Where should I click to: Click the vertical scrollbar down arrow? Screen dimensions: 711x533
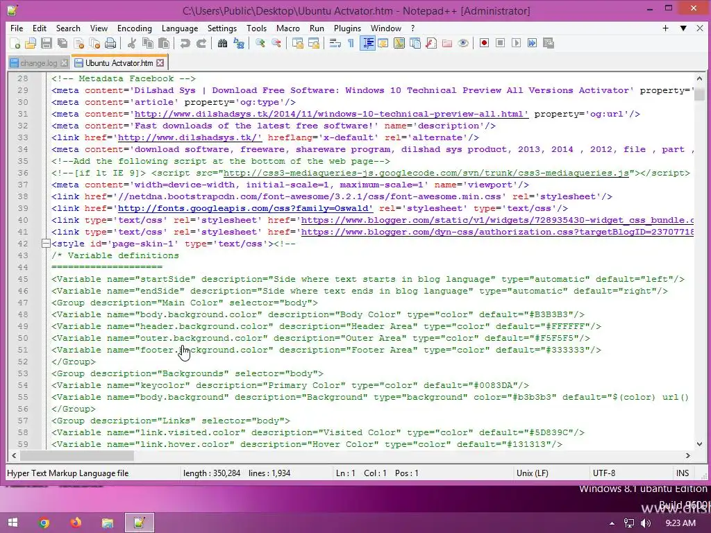pyautogui.click(x=699, y=444)
